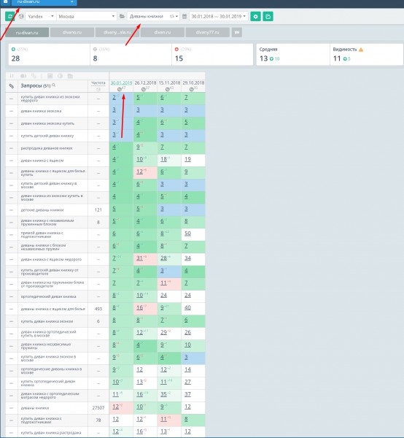Click frequency 27507 for диваны книжки
The image size is (404, 438).
tap(98, 408)
